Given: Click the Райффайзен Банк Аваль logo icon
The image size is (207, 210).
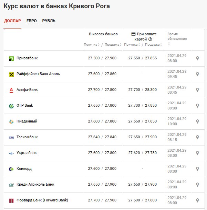Looking at the screenshot, I should click(11, 74).
